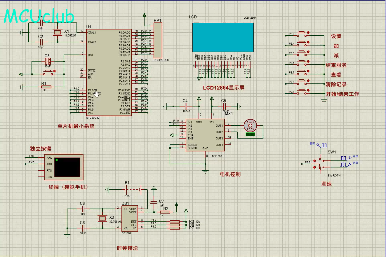Screen dimensions: 386x257
Task: Click the 独立按键 caption
Action: [x=41, y=148]
